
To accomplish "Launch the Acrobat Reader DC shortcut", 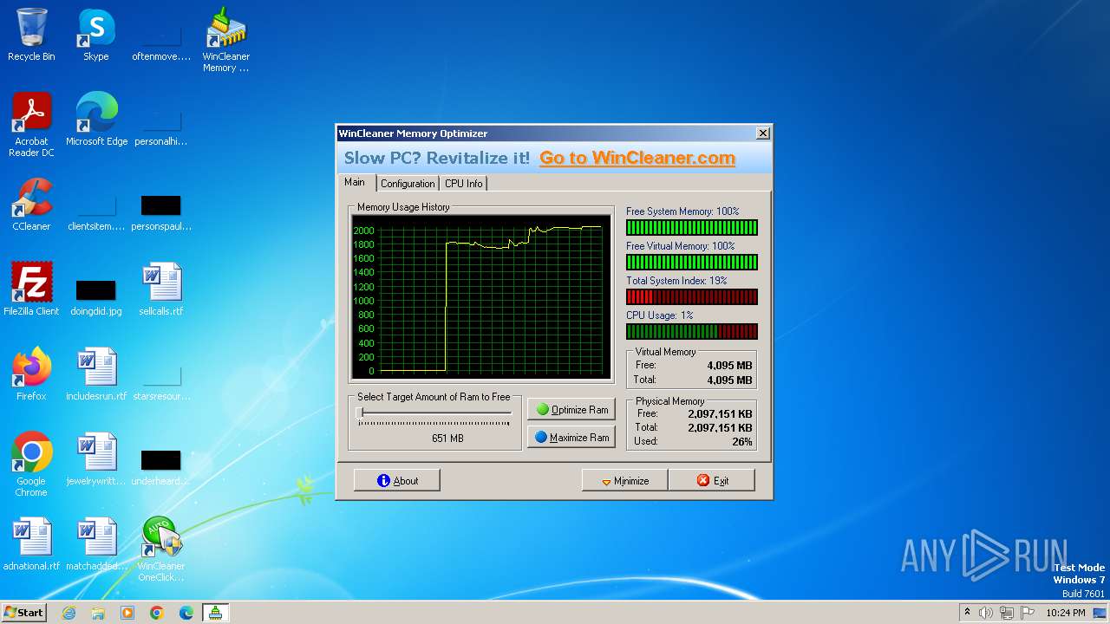I will click(x=31, y=125).
